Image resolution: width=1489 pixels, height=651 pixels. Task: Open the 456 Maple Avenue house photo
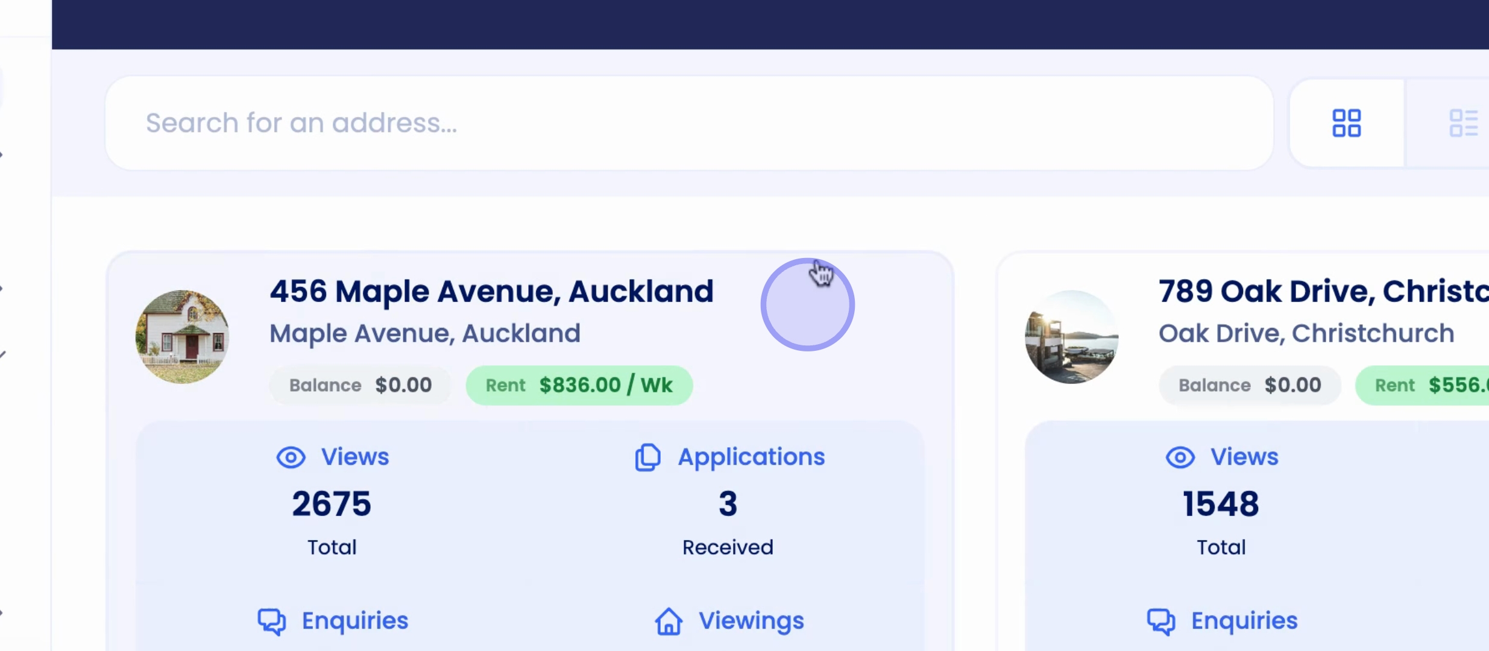(182, 337)
